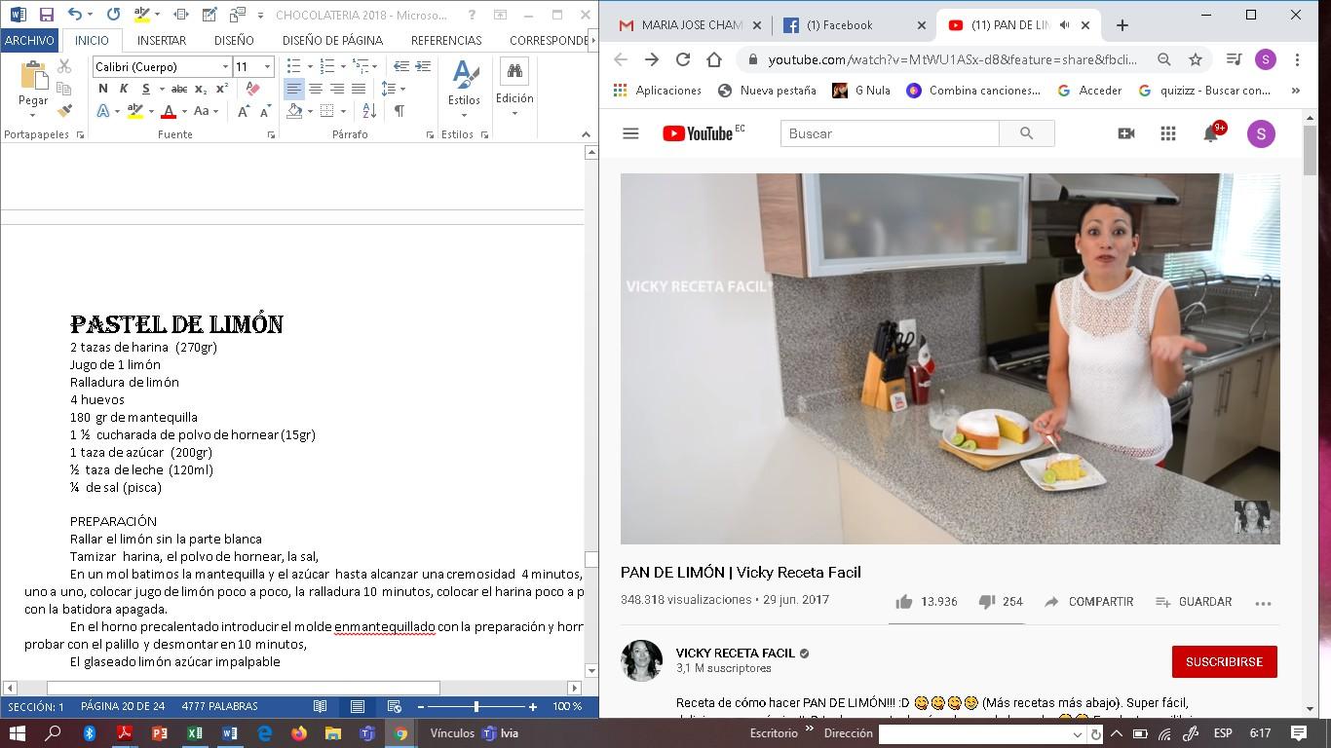Clear all formatting with the eraser icon
The width and height of the screenshot is (1331, 748).
point(253,89)
